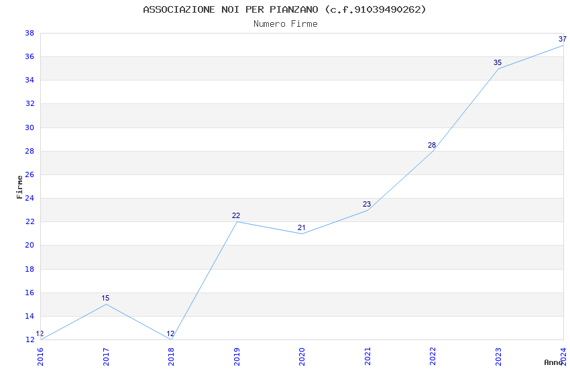Click the 2019 x-axis year label
The width and height of the screenshot is (570, 369).
tap(237, 356)
